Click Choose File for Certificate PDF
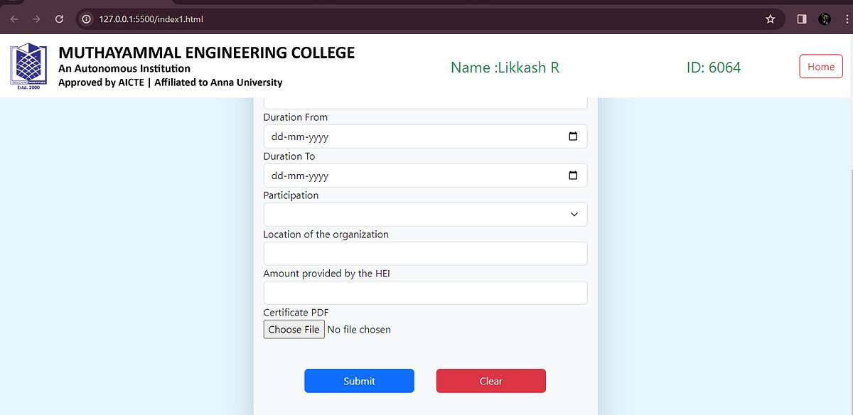Viewport: 853px width, 415px height. click(294, 330)
